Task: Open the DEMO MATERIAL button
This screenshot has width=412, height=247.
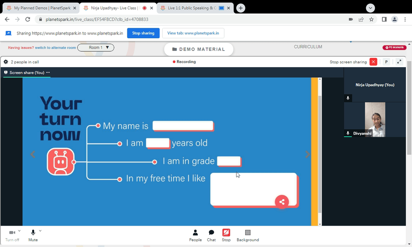Action: click(199, 49)
